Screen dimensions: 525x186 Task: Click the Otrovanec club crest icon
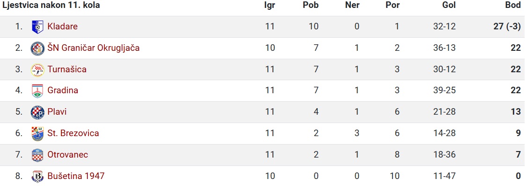[x=37, y=155]
